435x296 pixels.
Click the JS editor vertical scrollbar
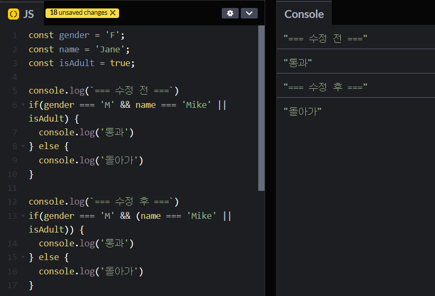(x=261, y=108)
